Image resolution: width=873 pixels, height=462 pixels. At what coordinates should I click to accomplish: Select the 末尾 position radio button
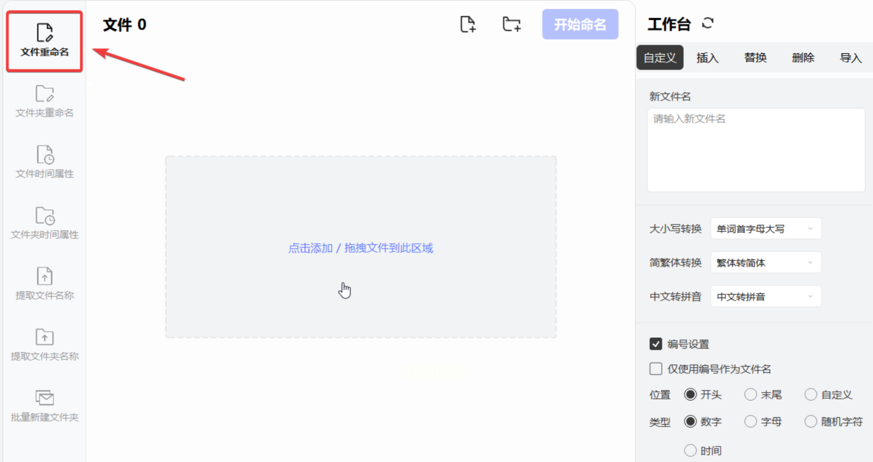(750, 394)
